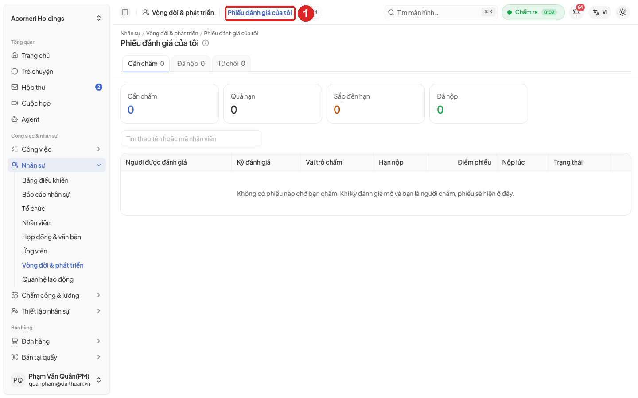The width and height of the screenshot is (638, 398).
Task: Toggle light/dark theme sun icon
Action: click(x=622, y=12)
